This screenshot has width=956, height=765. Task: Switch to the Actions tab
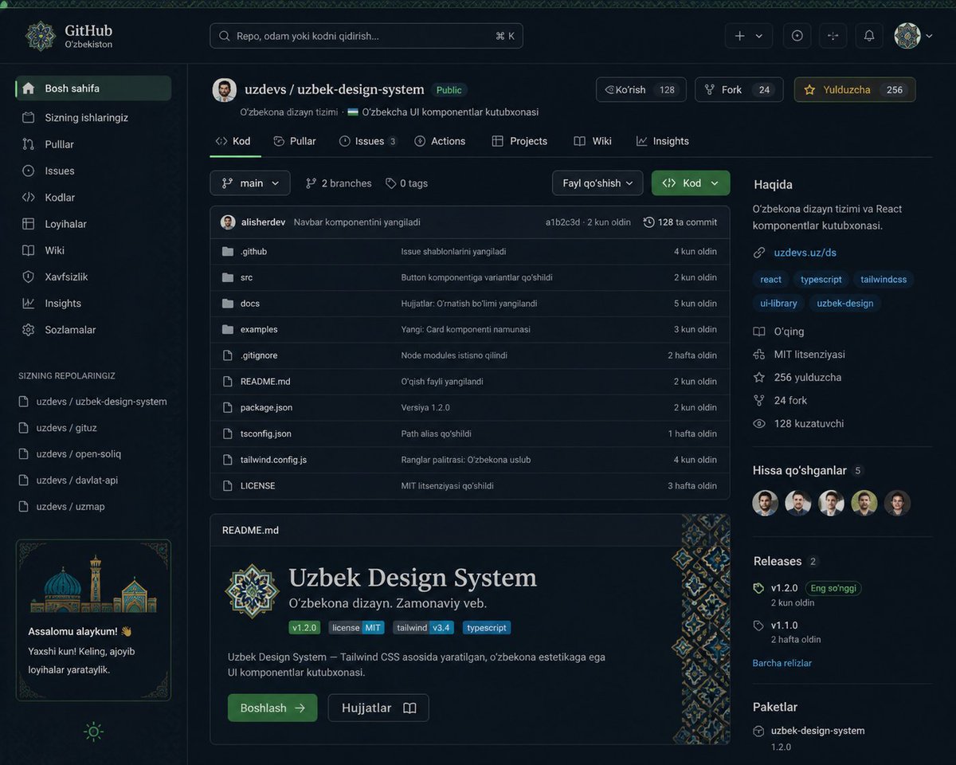coord(440,141)
